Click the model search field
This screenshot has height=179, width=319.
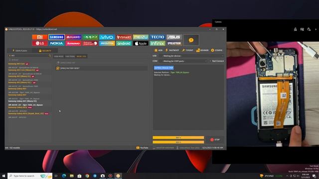coord(29,55)
